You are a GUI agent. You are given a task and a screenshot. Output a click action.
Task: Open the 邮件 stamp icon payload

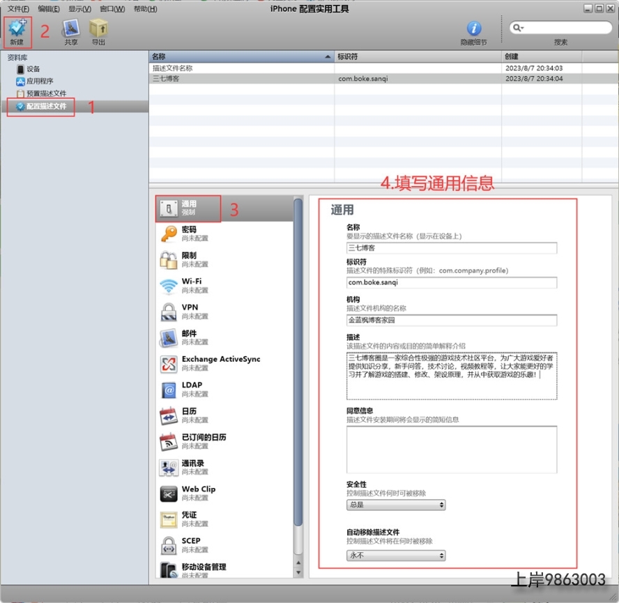tap(169, 338)
